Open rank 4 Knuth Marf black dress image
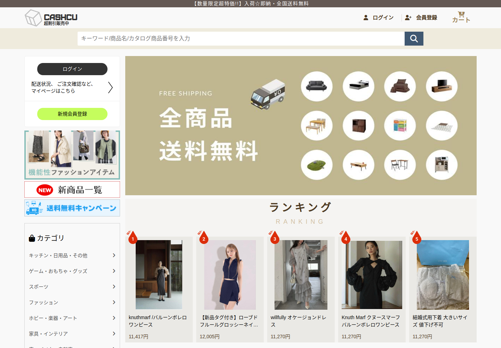This screenshot has width=501, height=348. (372, 275)
